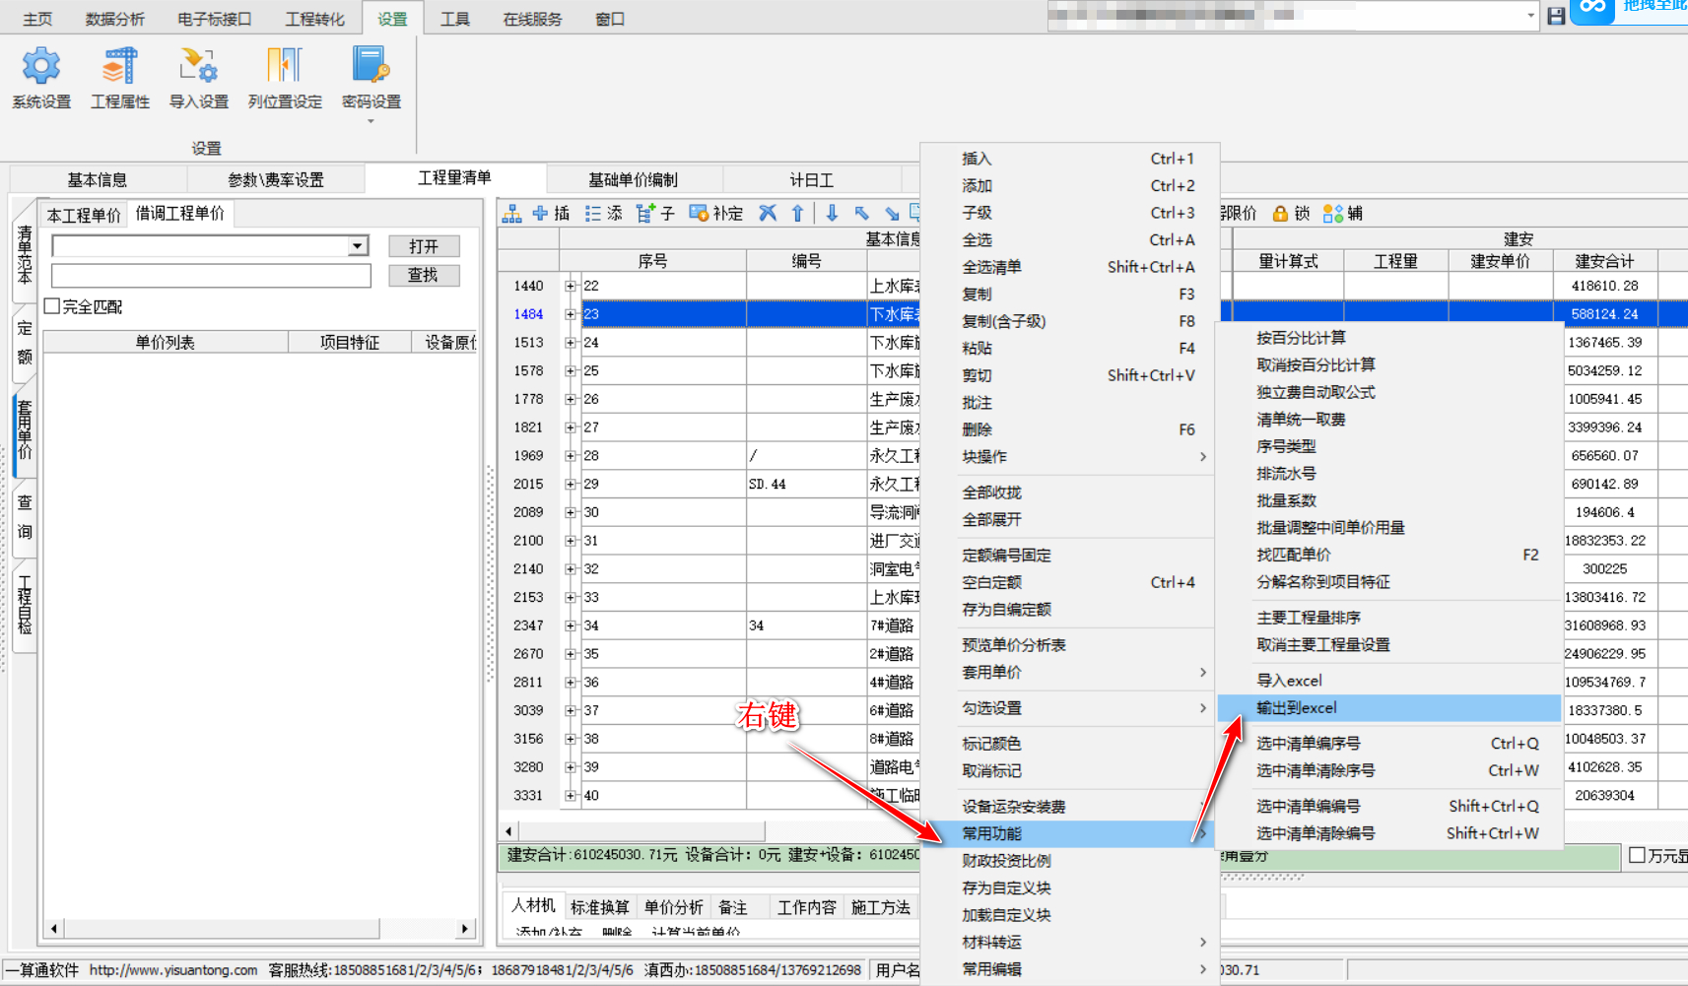Click the move down arrow icon
This screenshot has height=986, width=1688.
coord(833,214)
